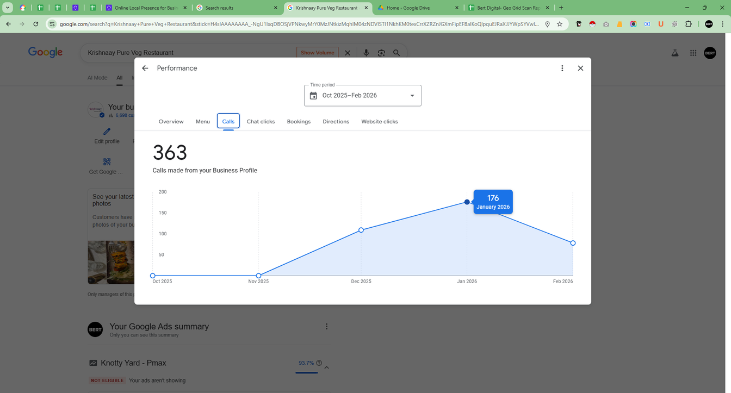This screenshot has width=731, height=393.
Task: Click the search magnifier icon
Action: (x=397, y=53)
